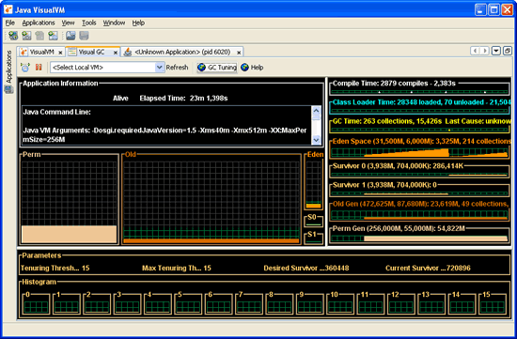
Task: Click the Applications sidebar icon
Action: pyautogui.click(x=8, y=89)
